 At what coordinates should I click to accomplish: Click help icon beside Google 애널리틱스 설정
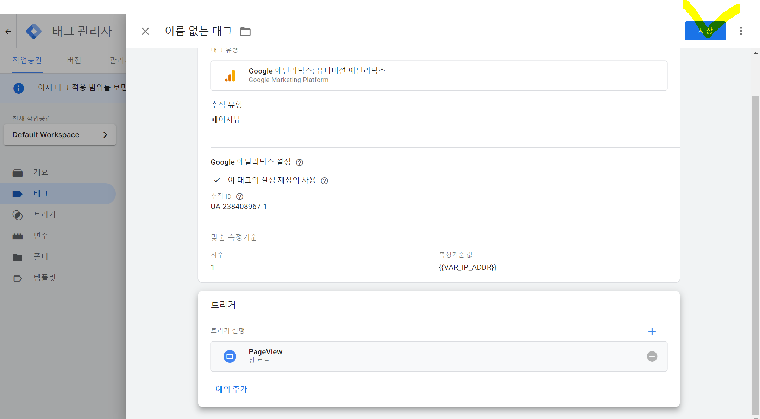click(299, 163)
